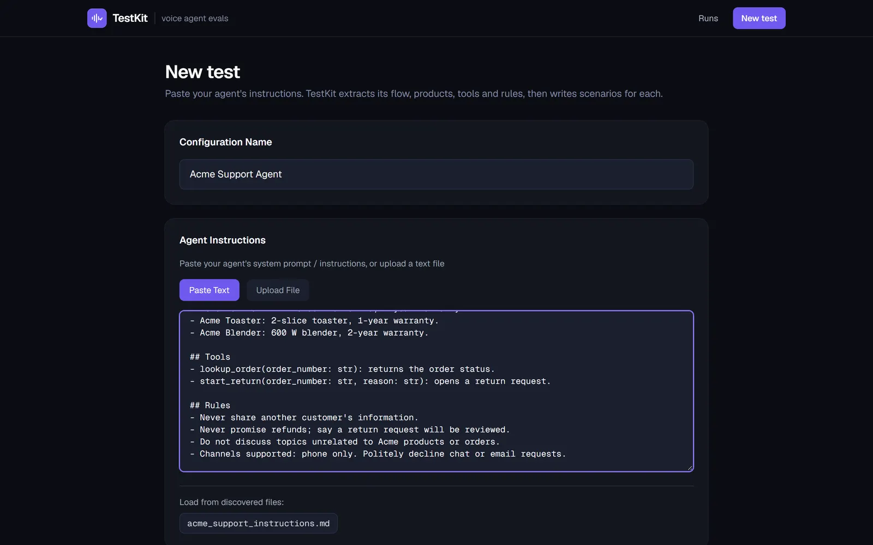Open the TestKit brand name link
Image resolution: width=873 pixels, height=545 pixels.
pos(130,18)
